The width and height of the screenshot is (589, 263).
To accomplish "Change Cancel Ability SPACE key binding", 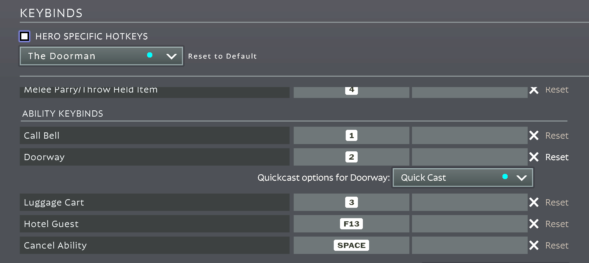I will pyautogui.click(x=351, y=245).
